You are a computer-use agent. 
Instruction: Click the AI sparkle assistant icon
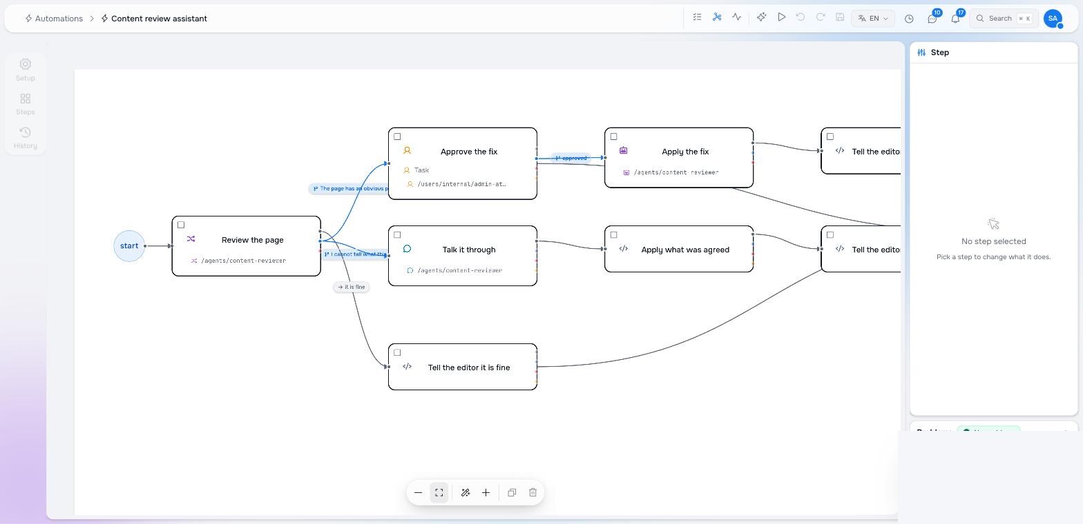[761, 17]
